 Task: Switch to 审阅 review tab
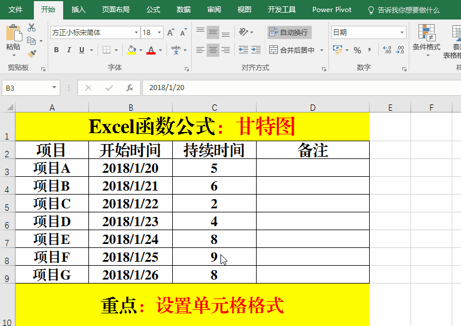(214, 10)
